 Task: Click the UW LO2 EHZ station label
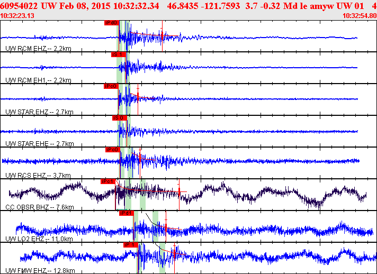(39, 239)
